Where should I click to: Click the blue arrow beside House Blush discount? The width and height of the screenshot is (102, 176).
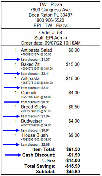coord(11,145)
